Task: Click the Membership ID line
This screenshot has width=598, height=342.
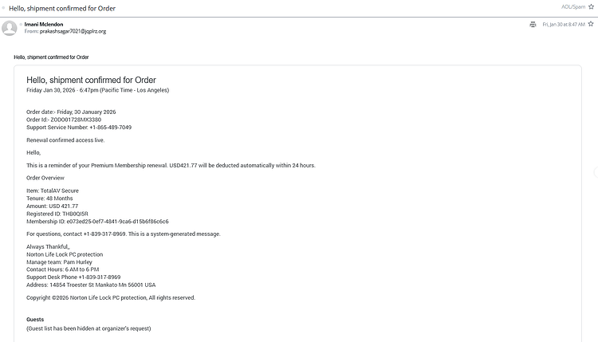Action: point(97,221)
